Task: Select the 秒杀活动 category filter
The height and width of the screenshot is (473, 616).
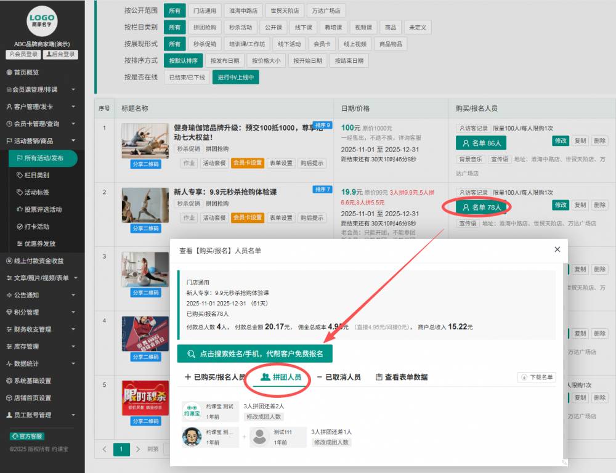Action: [240, 28]
